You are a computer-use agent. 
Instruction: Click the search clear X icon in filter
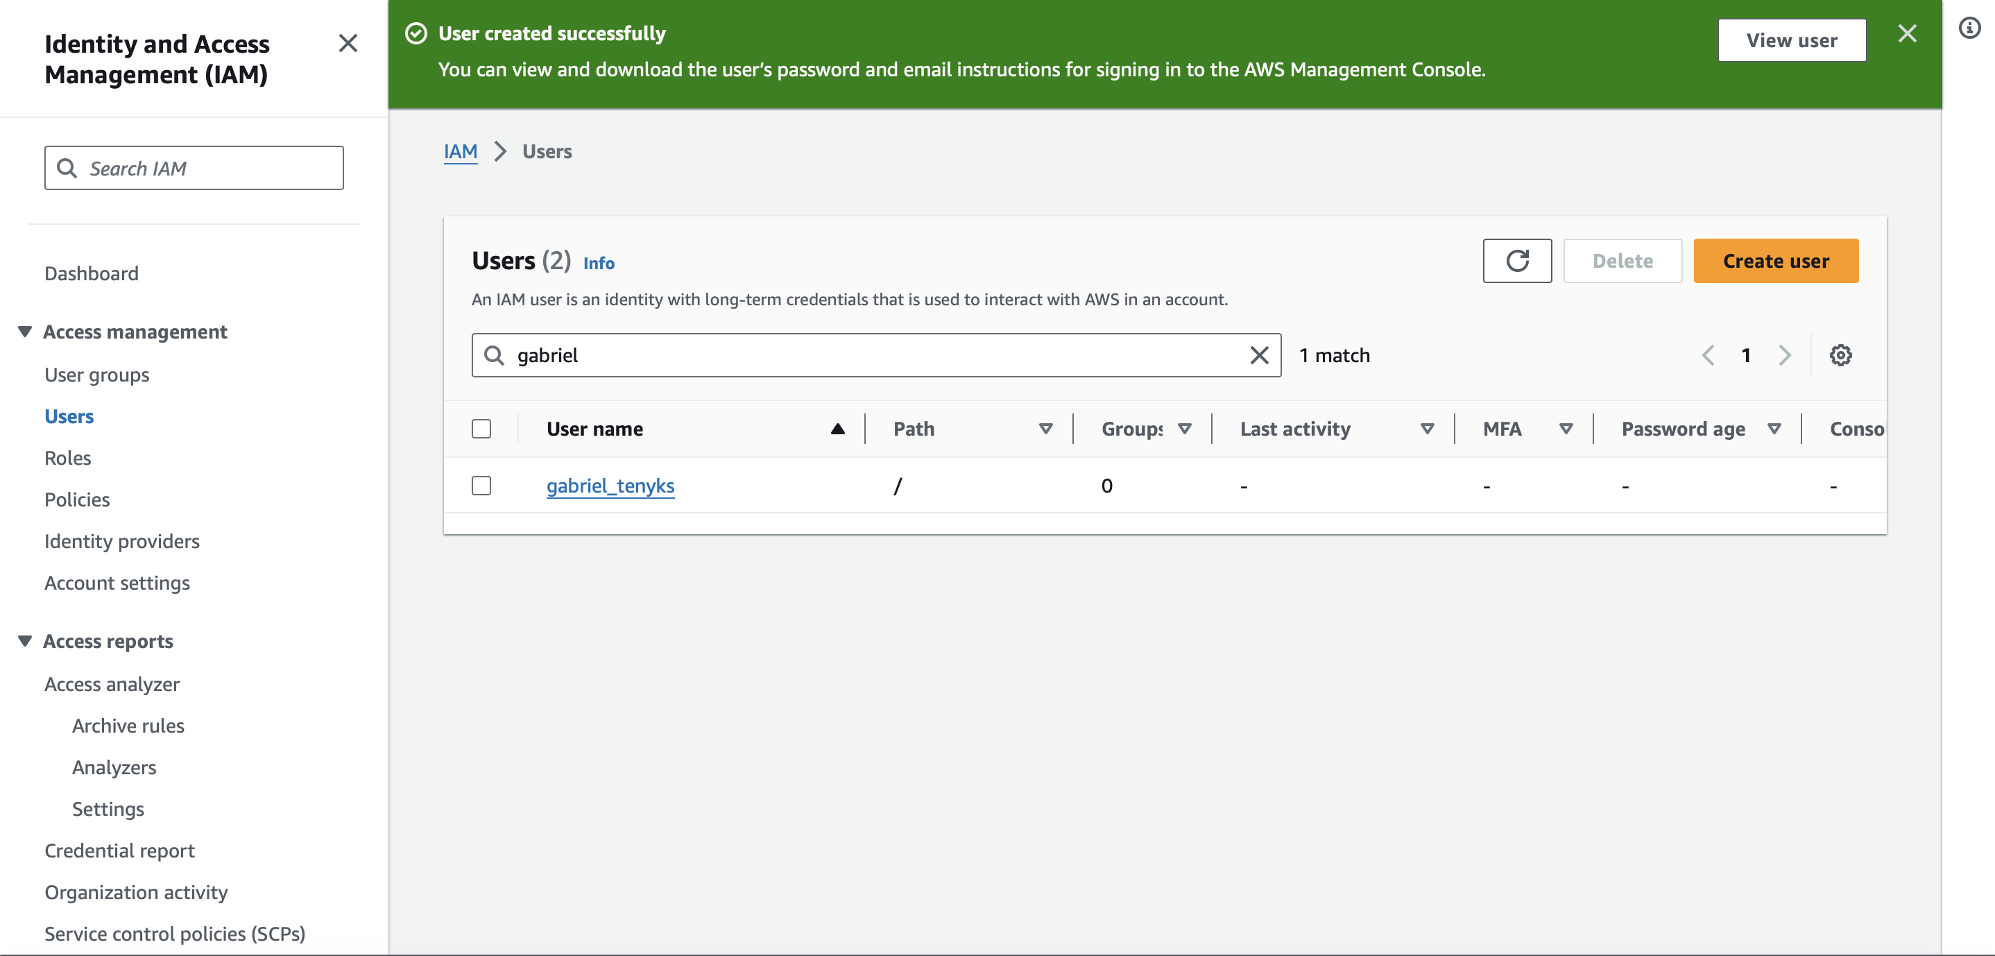point(1258,354)
